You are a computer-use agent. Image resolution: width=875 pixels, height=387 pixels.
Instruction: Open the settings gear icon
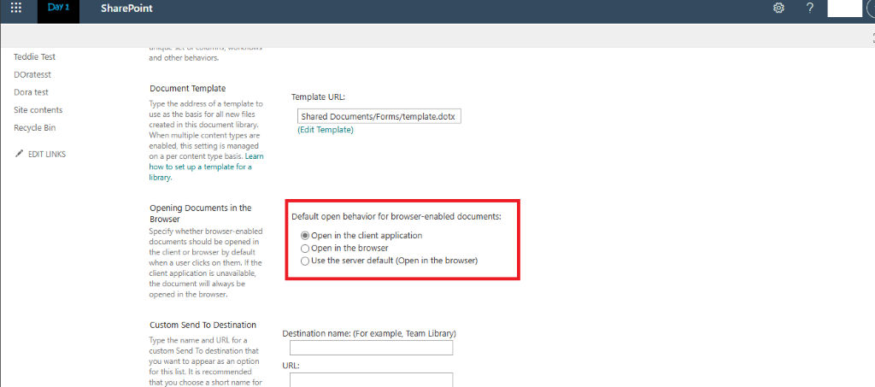point(779,9)
